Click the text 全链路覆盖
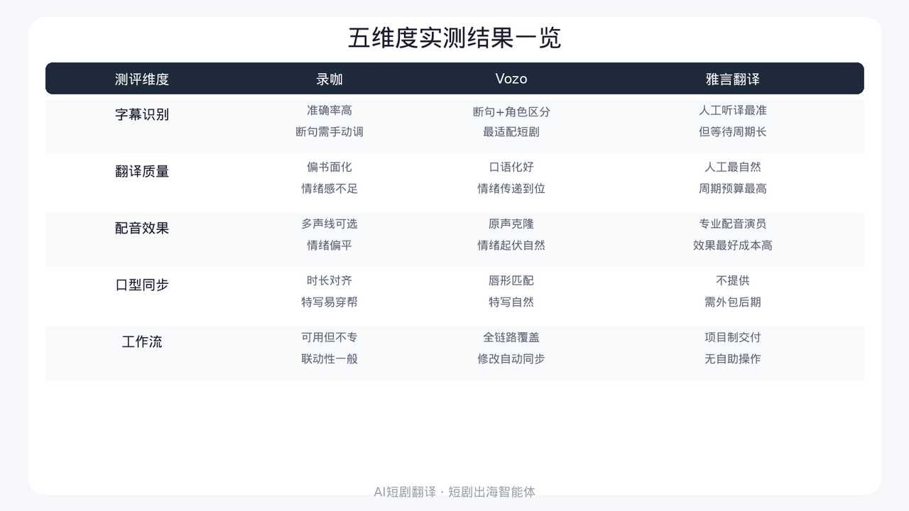 (511, 337)
